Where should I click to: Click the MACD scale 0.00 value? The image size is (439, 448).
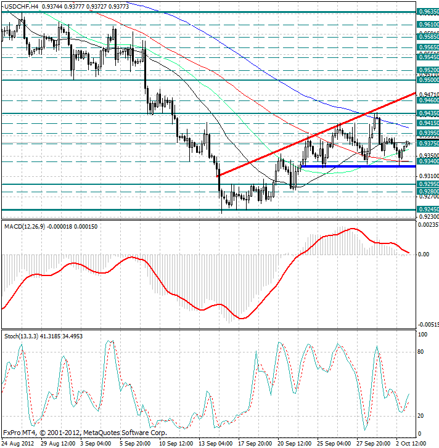click(x=424, y=254)
